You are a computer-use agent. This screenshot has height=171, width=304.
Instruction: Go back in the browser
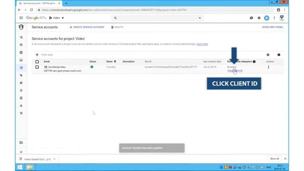pos(19,10)
